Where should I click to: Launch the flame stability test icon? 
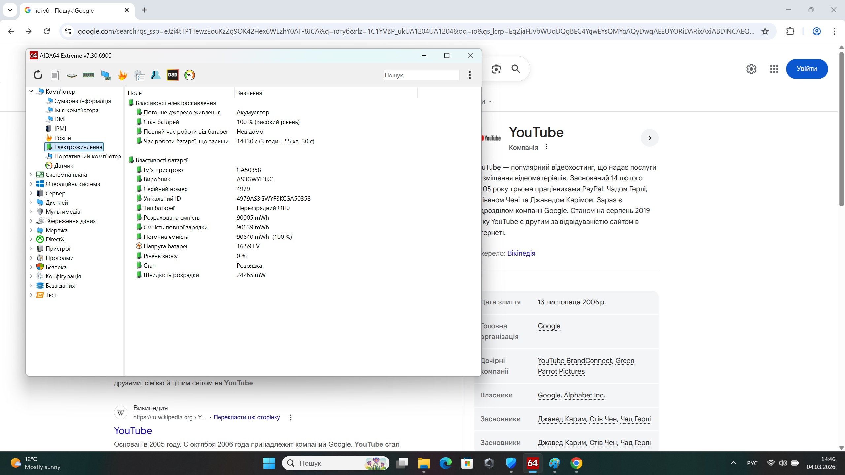122,75
